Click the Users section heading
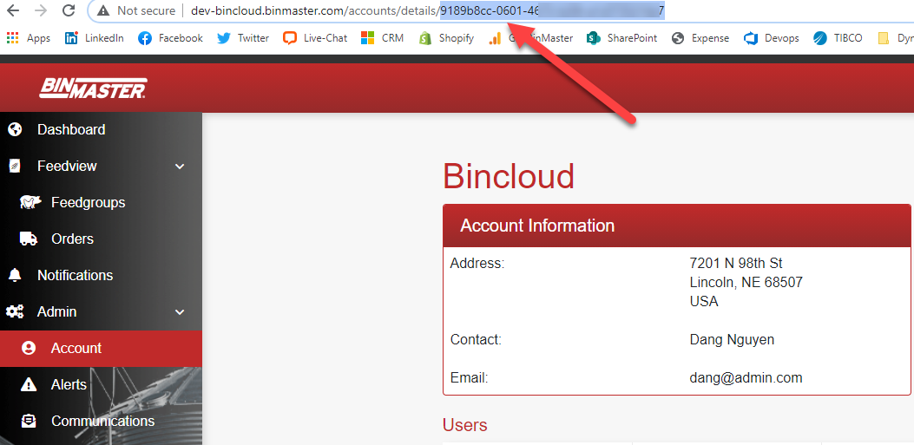Viewport: 914px width, 445px height. coord(464,424)
